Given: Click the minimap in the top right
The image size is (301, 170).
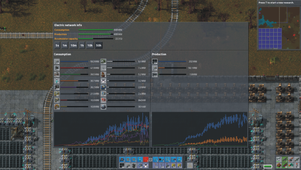Looking at the screenshot, I should click(x=278, y=28).
